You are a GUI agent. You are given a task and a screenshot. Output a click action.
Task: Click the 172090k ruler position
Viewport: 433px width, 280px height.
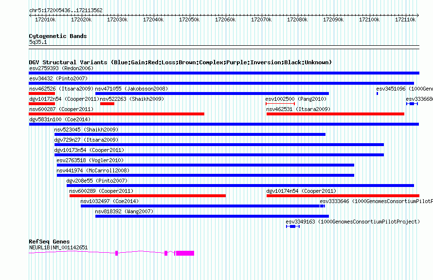333,19
